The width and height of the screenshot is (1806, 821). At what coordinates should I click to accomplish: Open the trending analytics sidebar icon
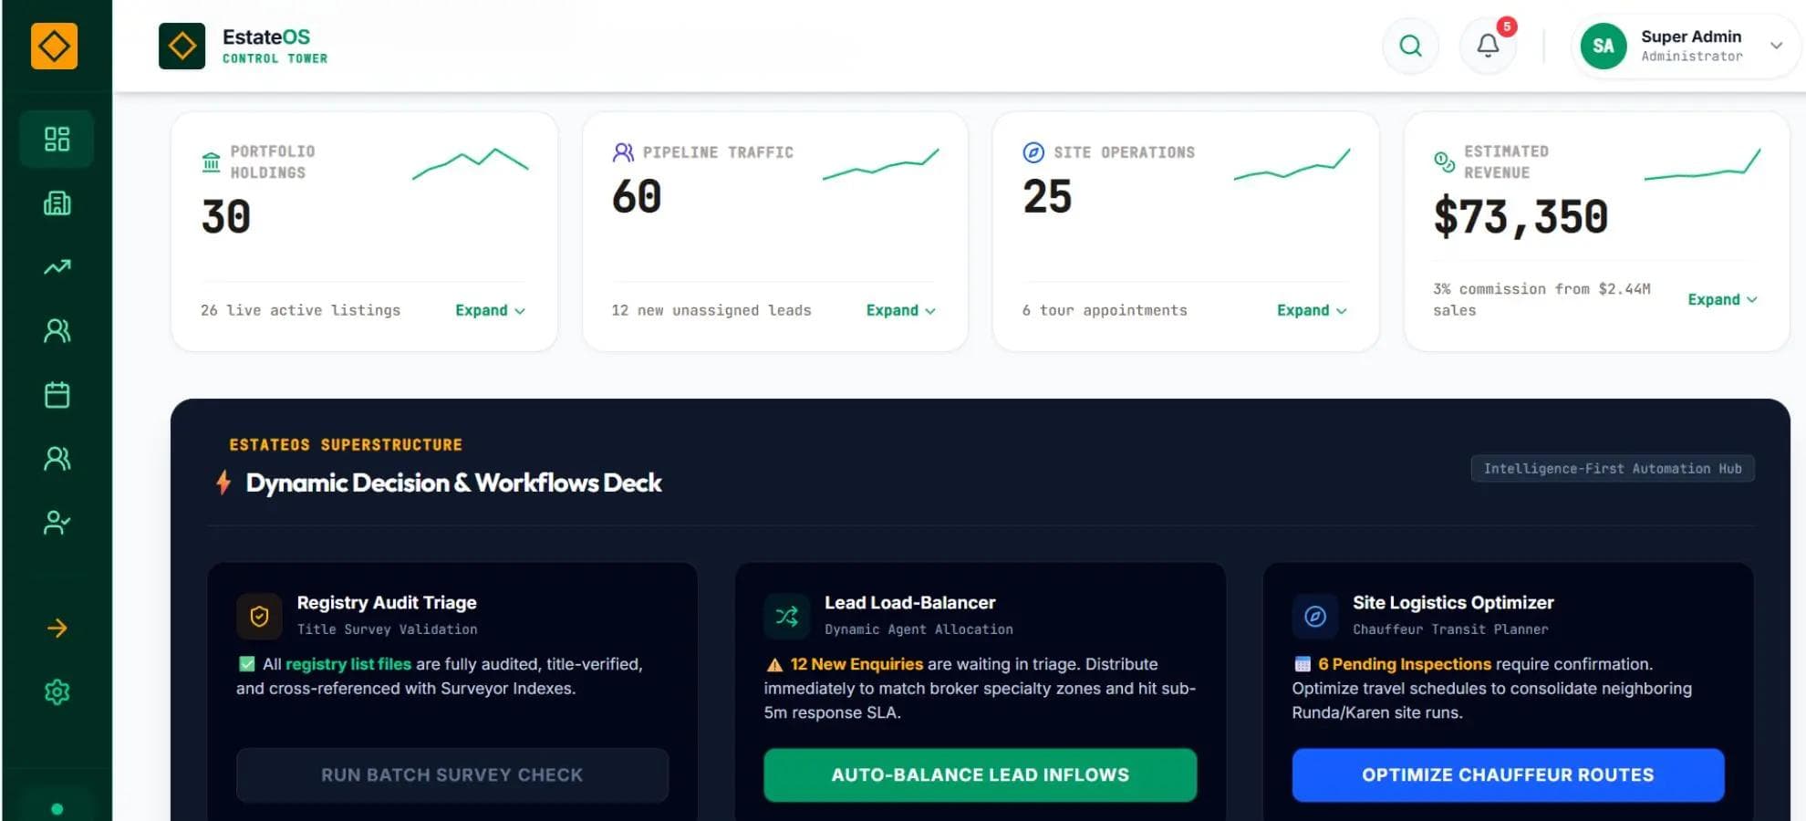tap(57, 266)
